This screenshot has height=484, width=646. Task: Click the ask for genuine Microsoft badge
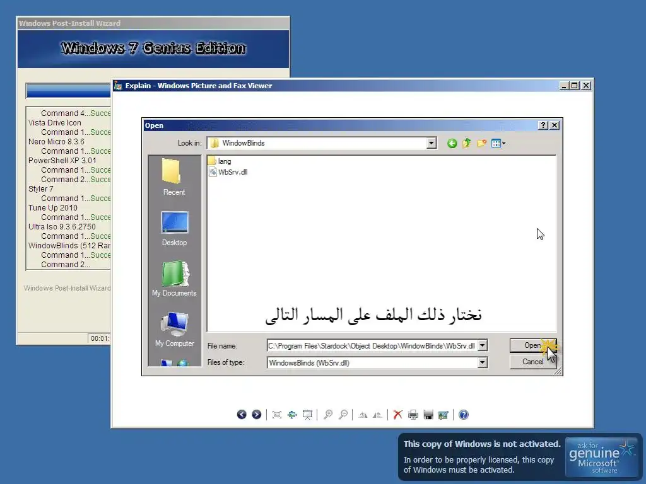coord(602,458)
